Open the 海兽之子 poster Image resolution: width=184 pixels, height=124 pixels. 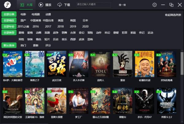tap(35, 64)
